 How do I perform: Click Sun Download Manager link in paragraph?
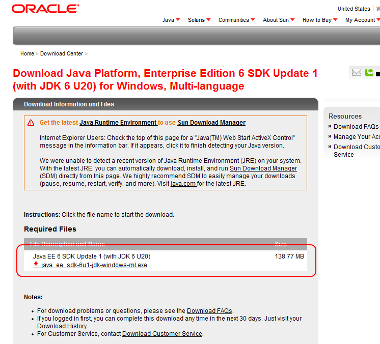tap(263, 168)
